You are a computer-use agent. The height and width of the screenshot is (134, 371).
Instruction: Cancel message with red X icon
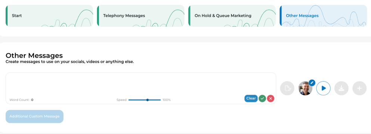point(271,98)
